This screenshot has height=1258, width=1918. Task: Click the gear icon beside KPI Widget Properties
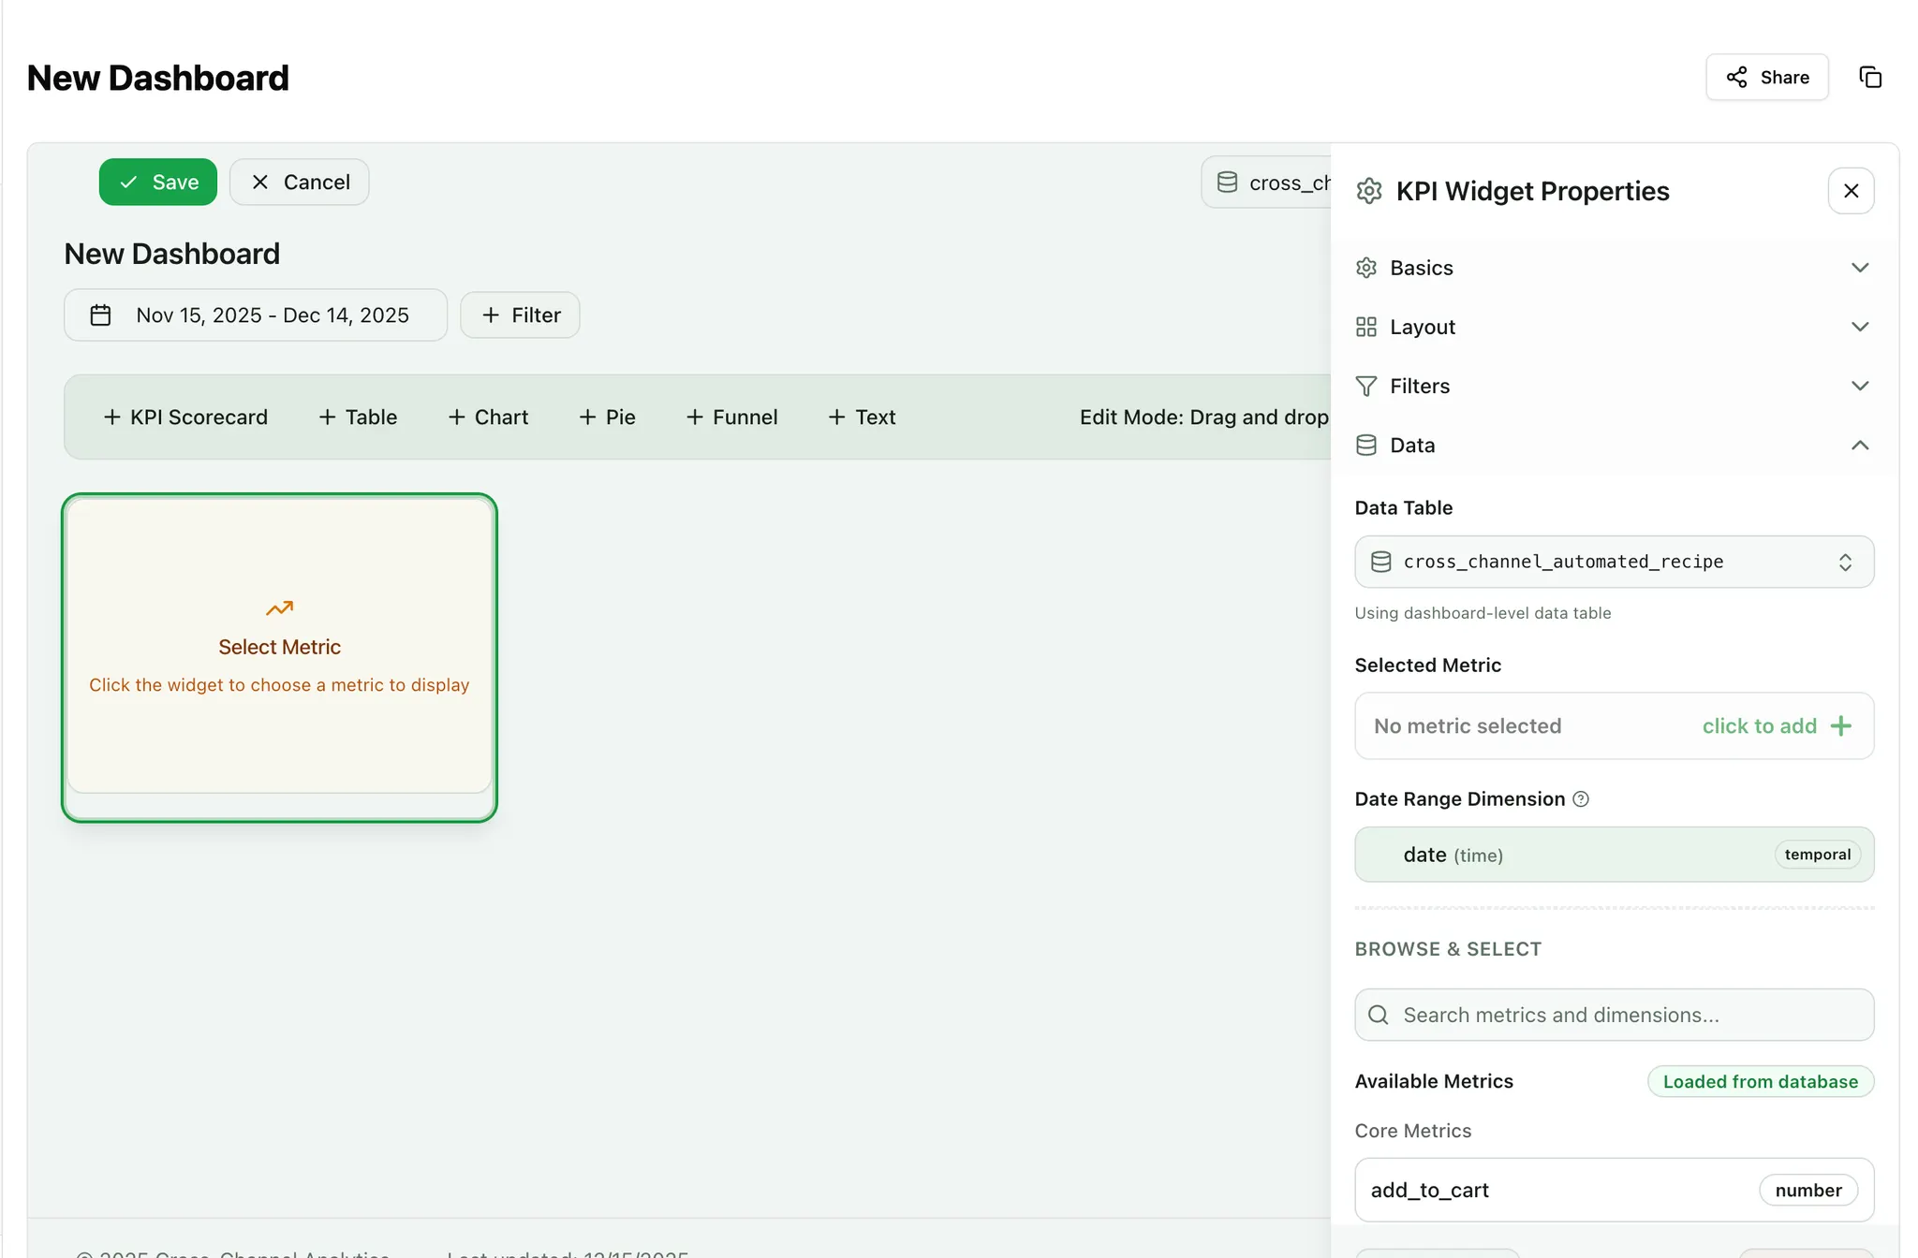1369,191
